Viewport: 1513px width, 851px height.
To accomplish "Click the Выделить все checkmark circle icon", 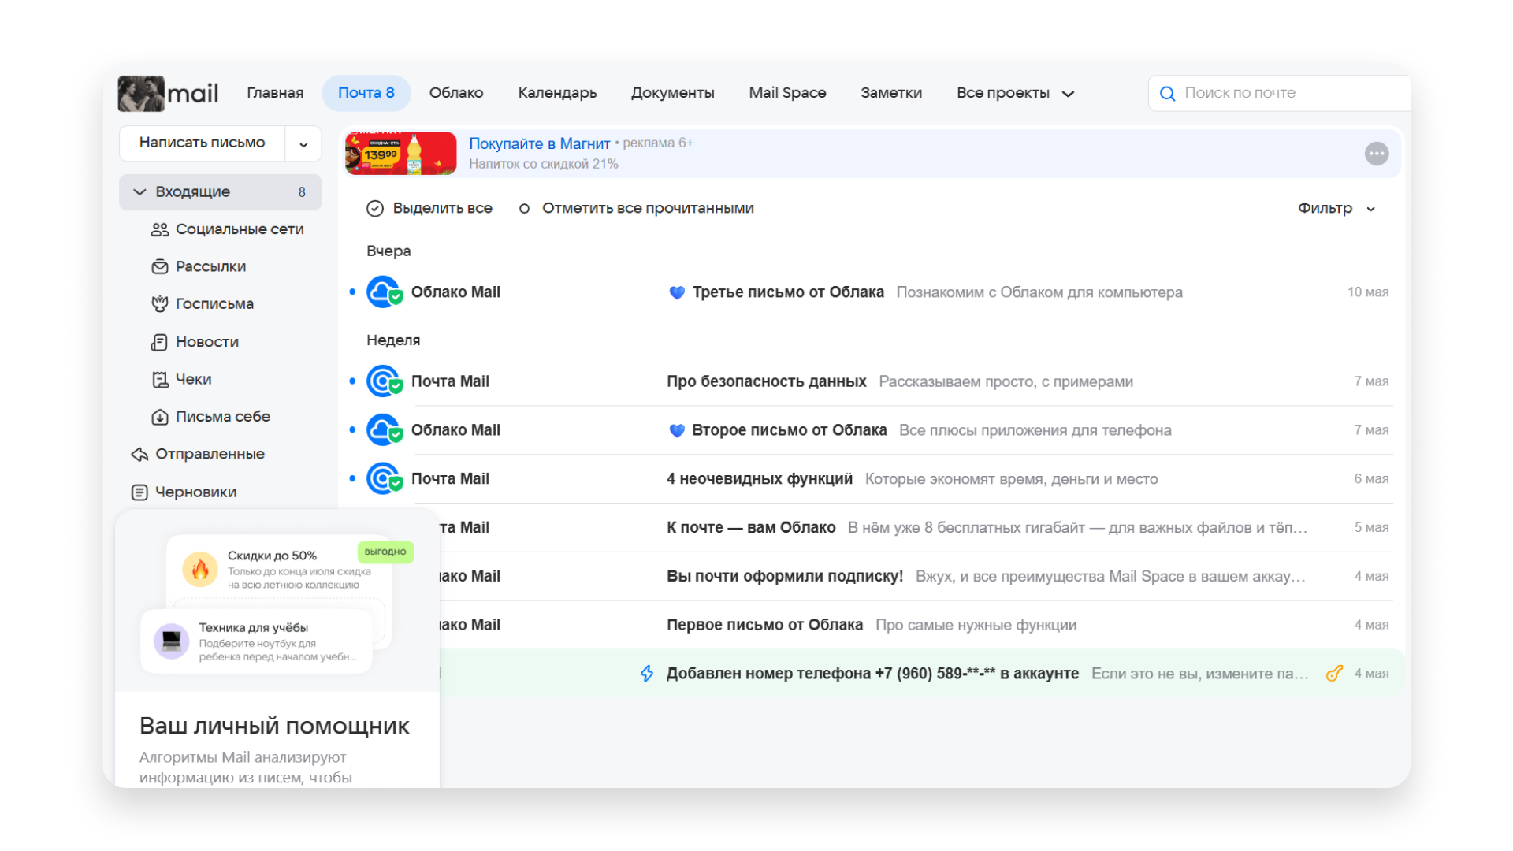I will point(375,208).
